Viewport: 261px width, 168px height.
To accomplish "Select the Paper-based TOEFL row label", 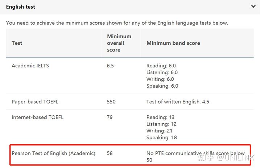I will click(x=35, y=102).
